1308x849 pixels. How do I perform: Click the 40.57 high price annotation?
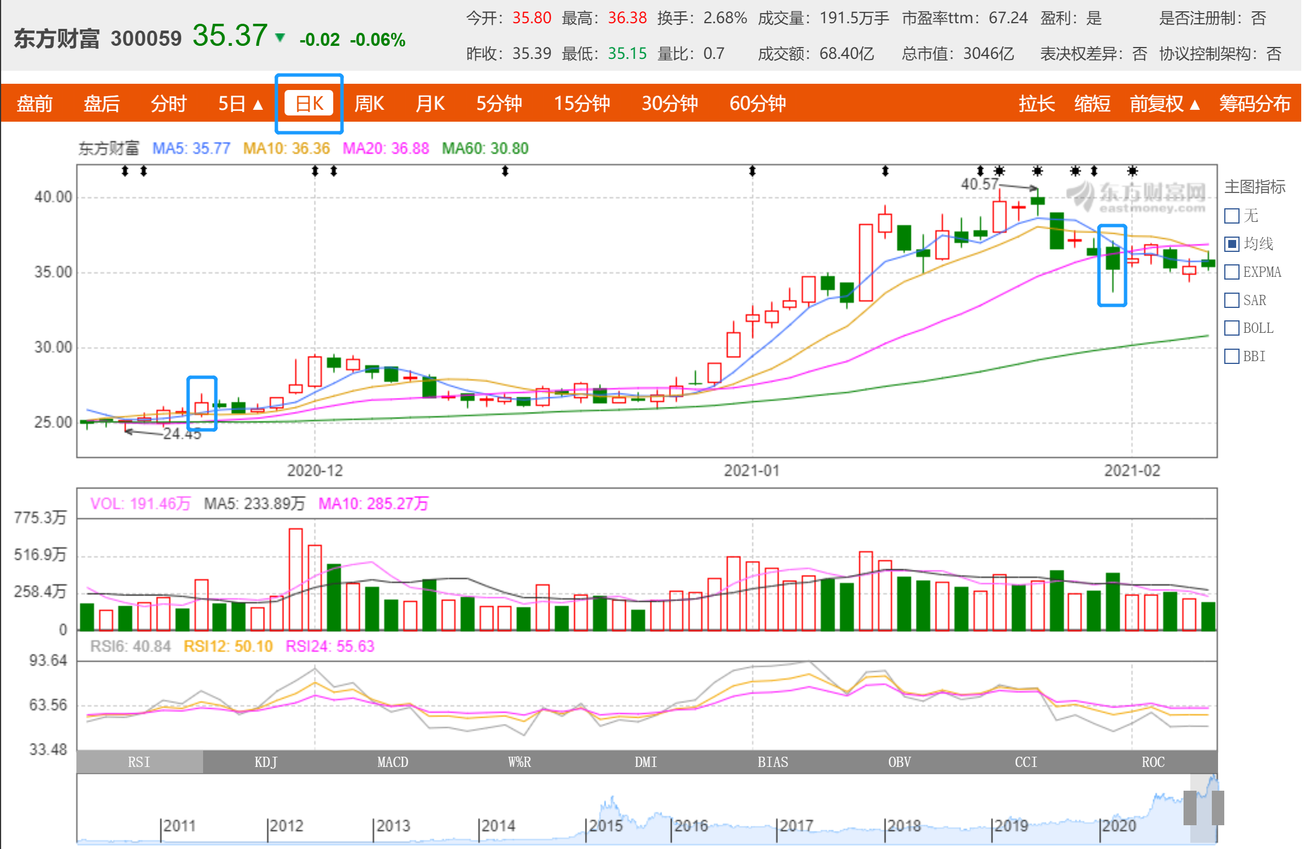[x=980, y=184]
